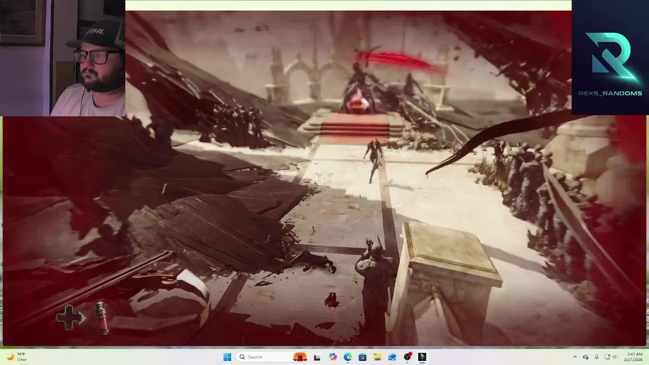Click the search highlight artwork in Search box
The height and width of the screenshot is (365, 649).
(x=300, y=357)
